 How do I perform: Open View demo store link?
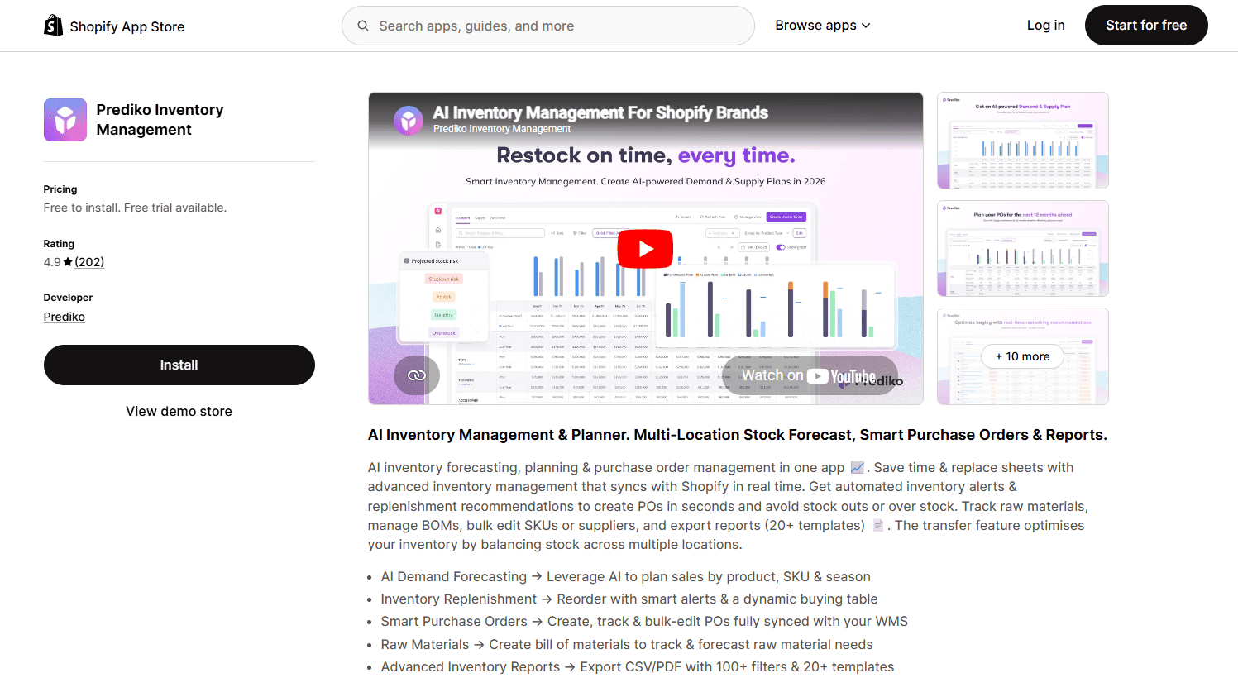179,412
